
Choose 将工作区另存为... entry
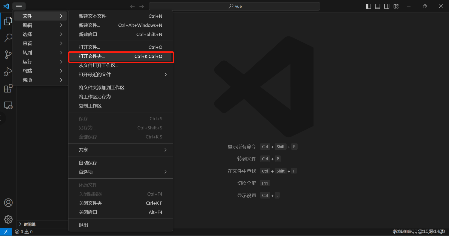tap(121, 97)
